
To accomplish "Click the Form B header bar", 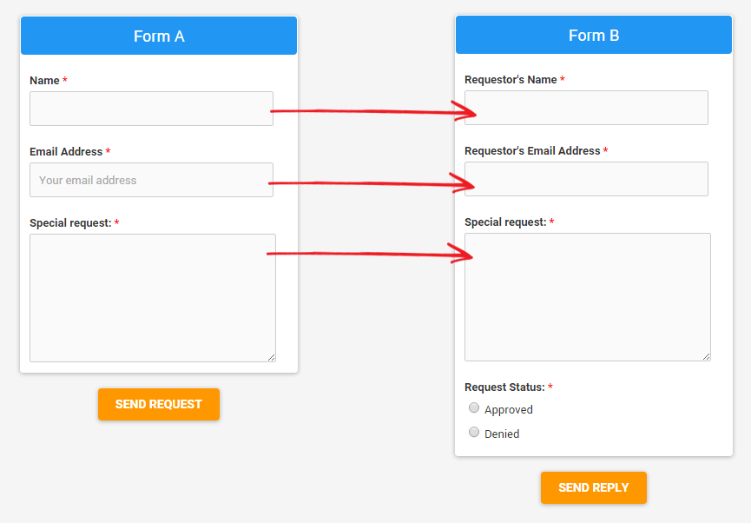I will point(594,35).
